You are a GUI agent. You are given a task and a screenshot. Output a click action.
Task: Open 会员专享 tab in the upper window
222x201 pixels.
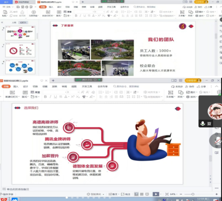(125, 7)
